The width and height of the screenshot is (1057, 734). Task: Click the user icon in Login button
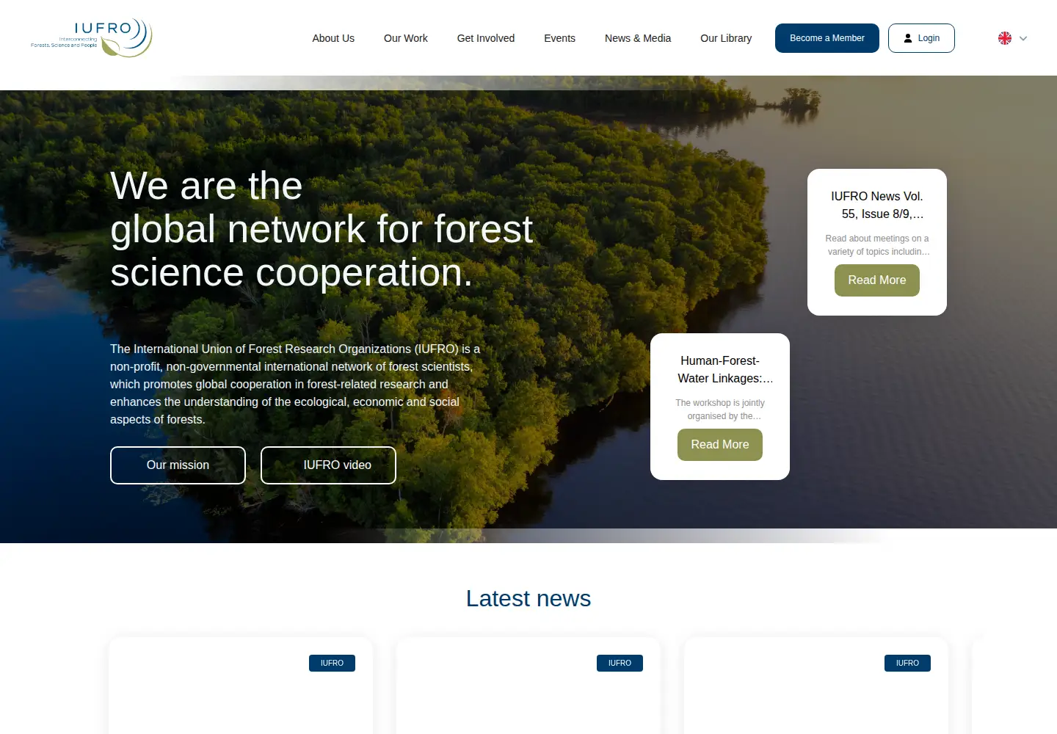(908, 38)
